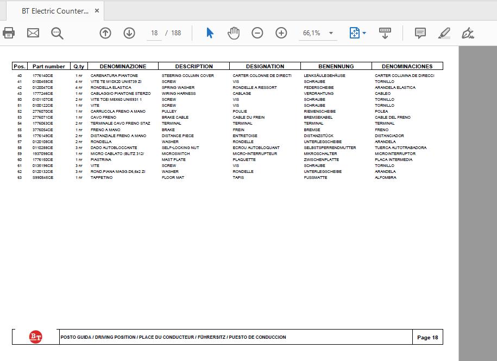Go to next page arrow
497x361 pixels.
[x=129, y=33]
